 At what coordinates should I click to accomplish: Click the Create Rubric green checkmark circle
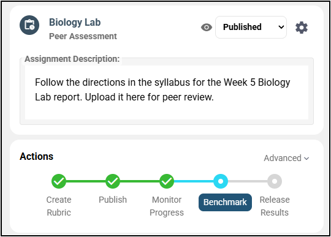tap(59, 181)
